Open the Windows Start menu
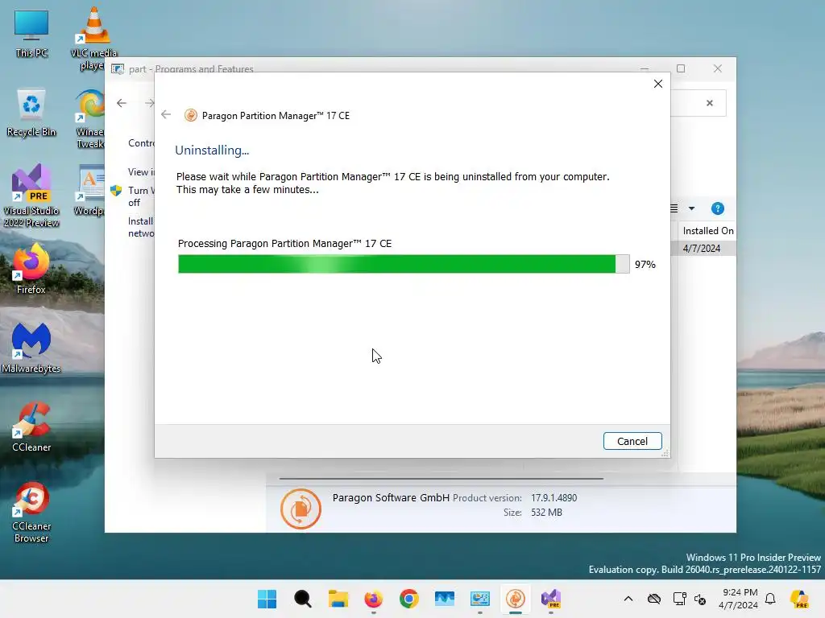 pos(267,599)
